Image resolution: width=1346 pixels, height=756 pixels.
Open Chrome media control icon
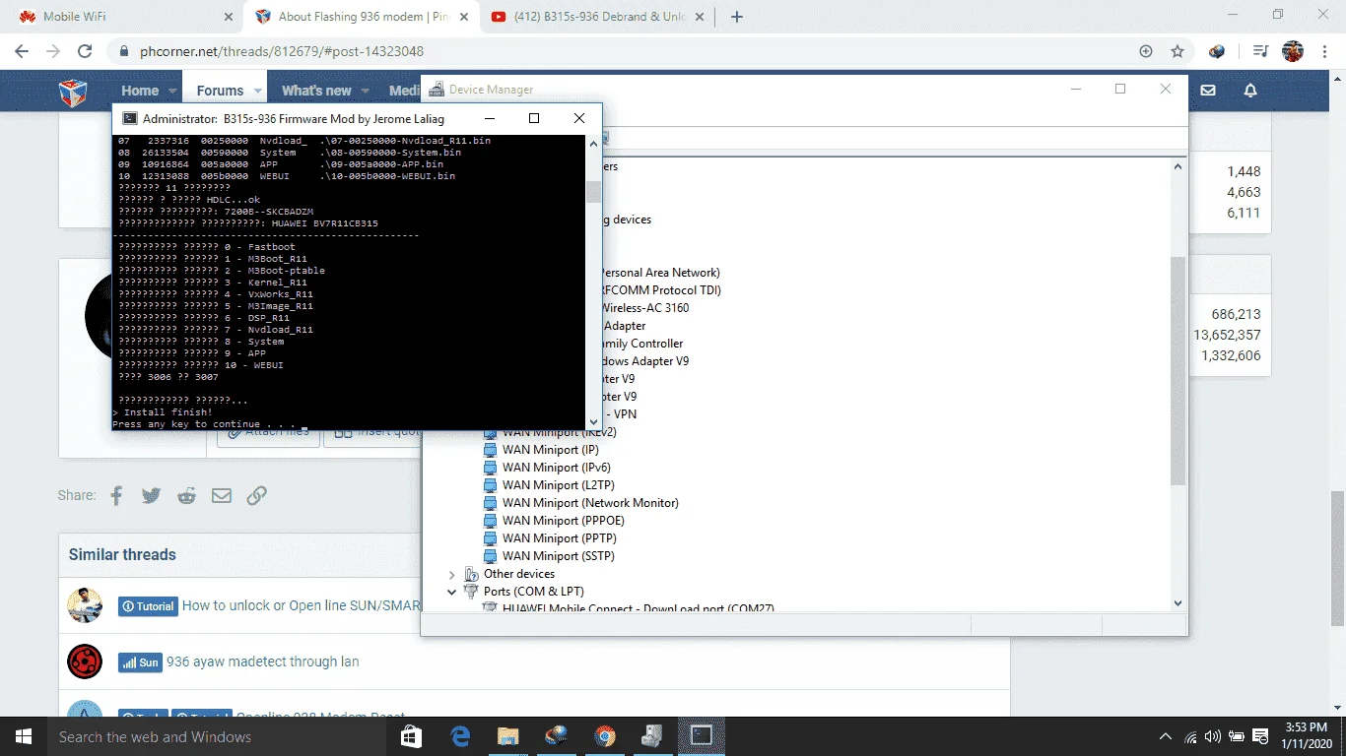pyautogui.click(x=1260, y=51)
